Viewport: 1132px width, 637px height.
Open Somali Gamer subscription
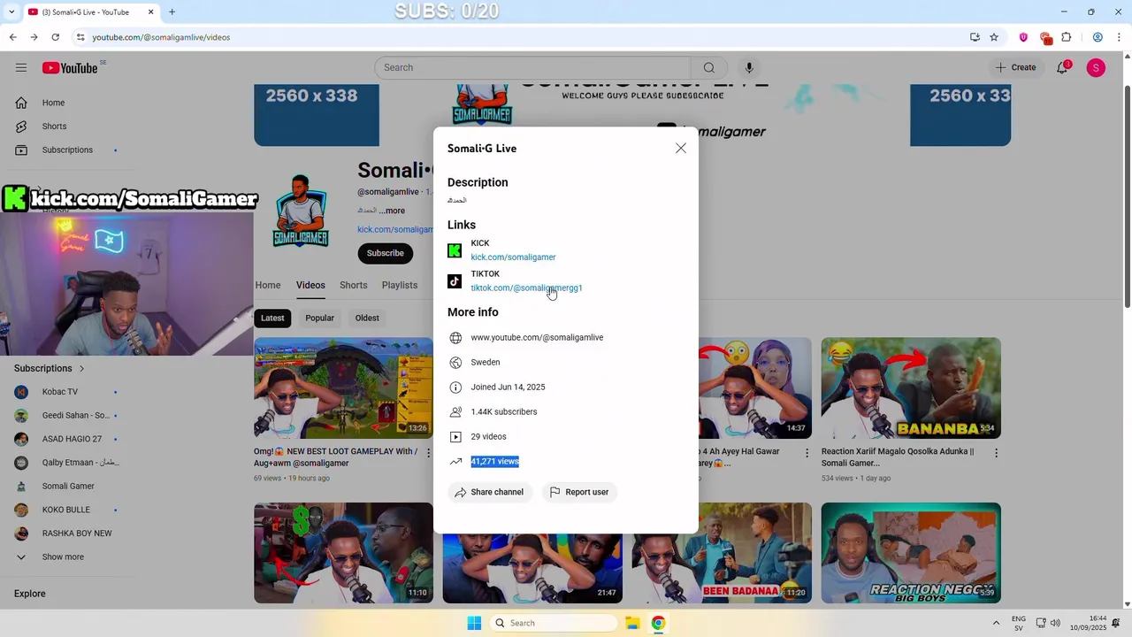click(x=66, y=487)
